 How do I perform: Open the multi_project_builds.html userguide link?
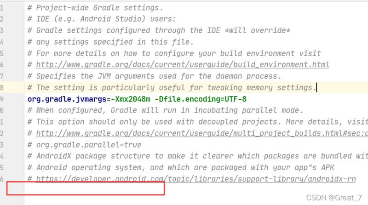[202, 133]
